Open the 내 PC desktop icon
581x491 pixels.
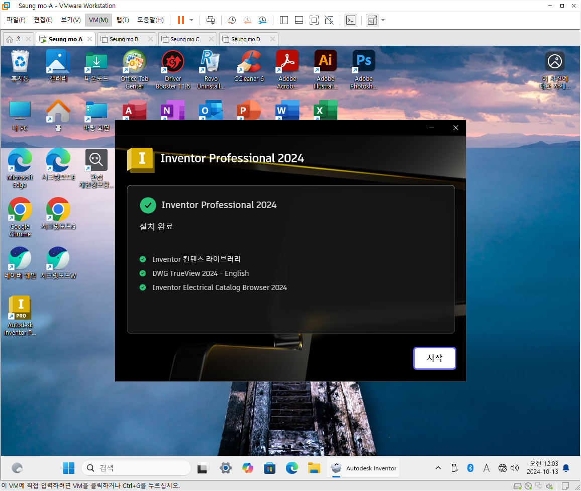20,116
